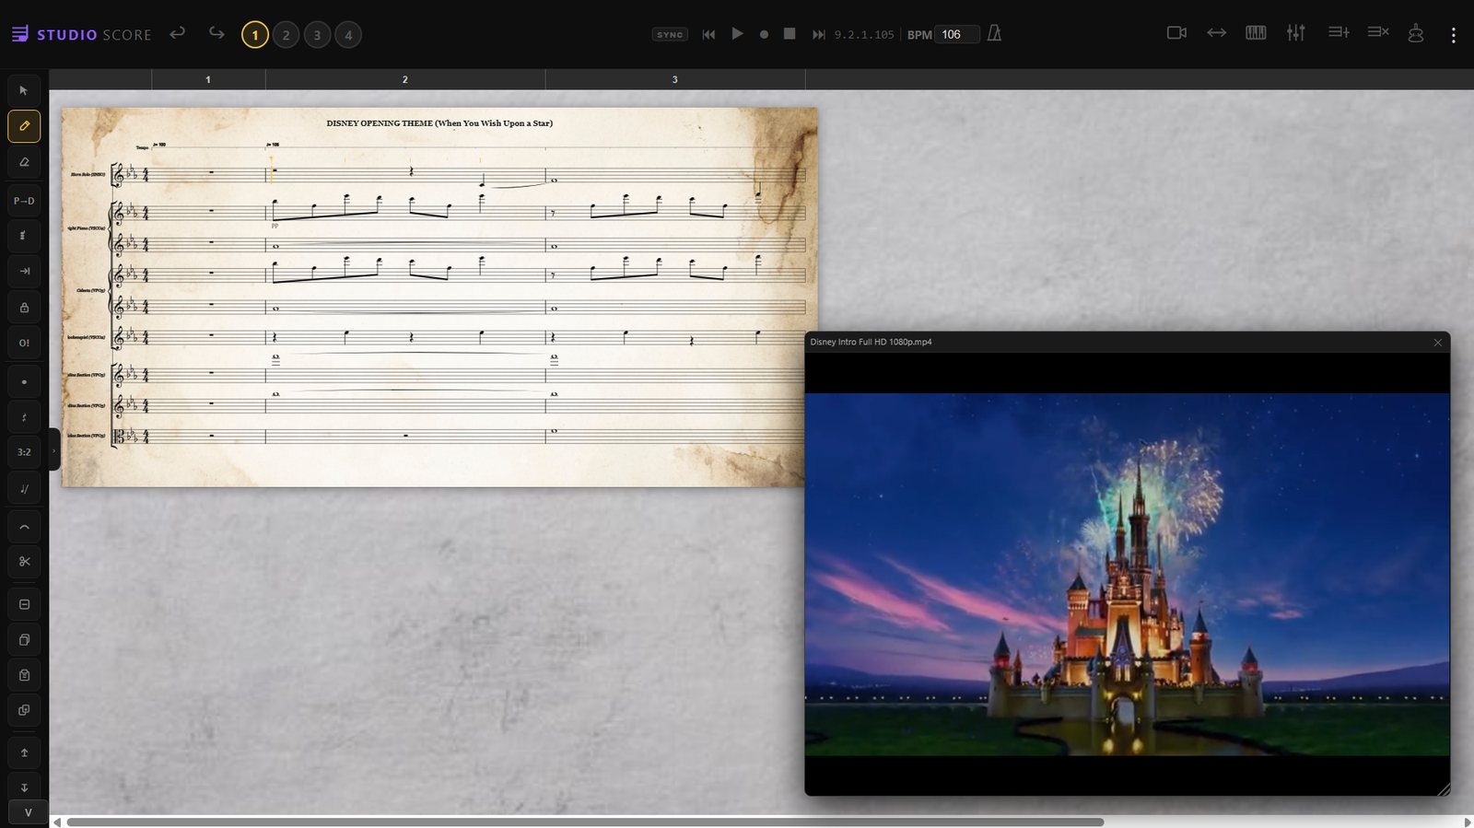Click measure 1 in the ruler
Image resolution: width=1474 pixels, height=828 pixels.
pyautogui.click(x=208, y=79)
